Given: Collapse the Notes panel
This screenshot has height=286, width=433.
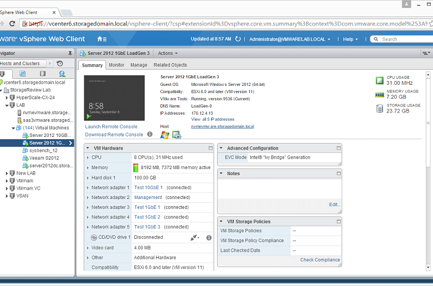Looking at the screenshot, I should click(221, 173).
